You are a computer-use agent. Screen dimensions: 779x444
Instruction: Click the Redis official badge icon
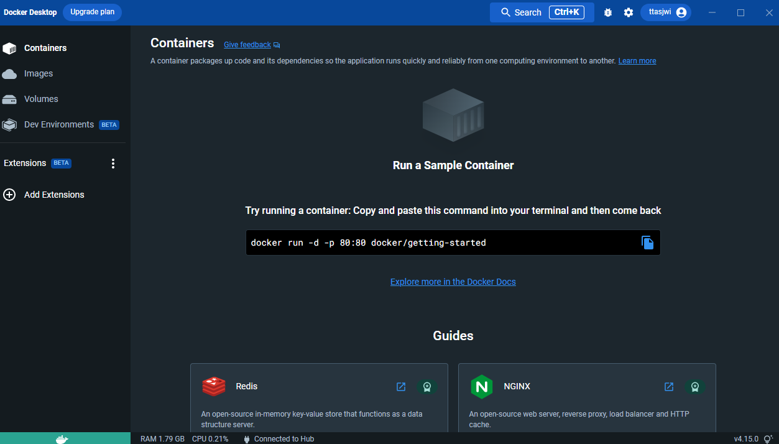[426, 387]
